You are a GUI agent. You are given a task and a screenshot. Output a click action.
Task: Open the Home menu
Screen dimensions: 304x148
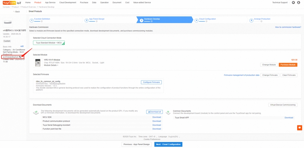[x=28, y=2]
